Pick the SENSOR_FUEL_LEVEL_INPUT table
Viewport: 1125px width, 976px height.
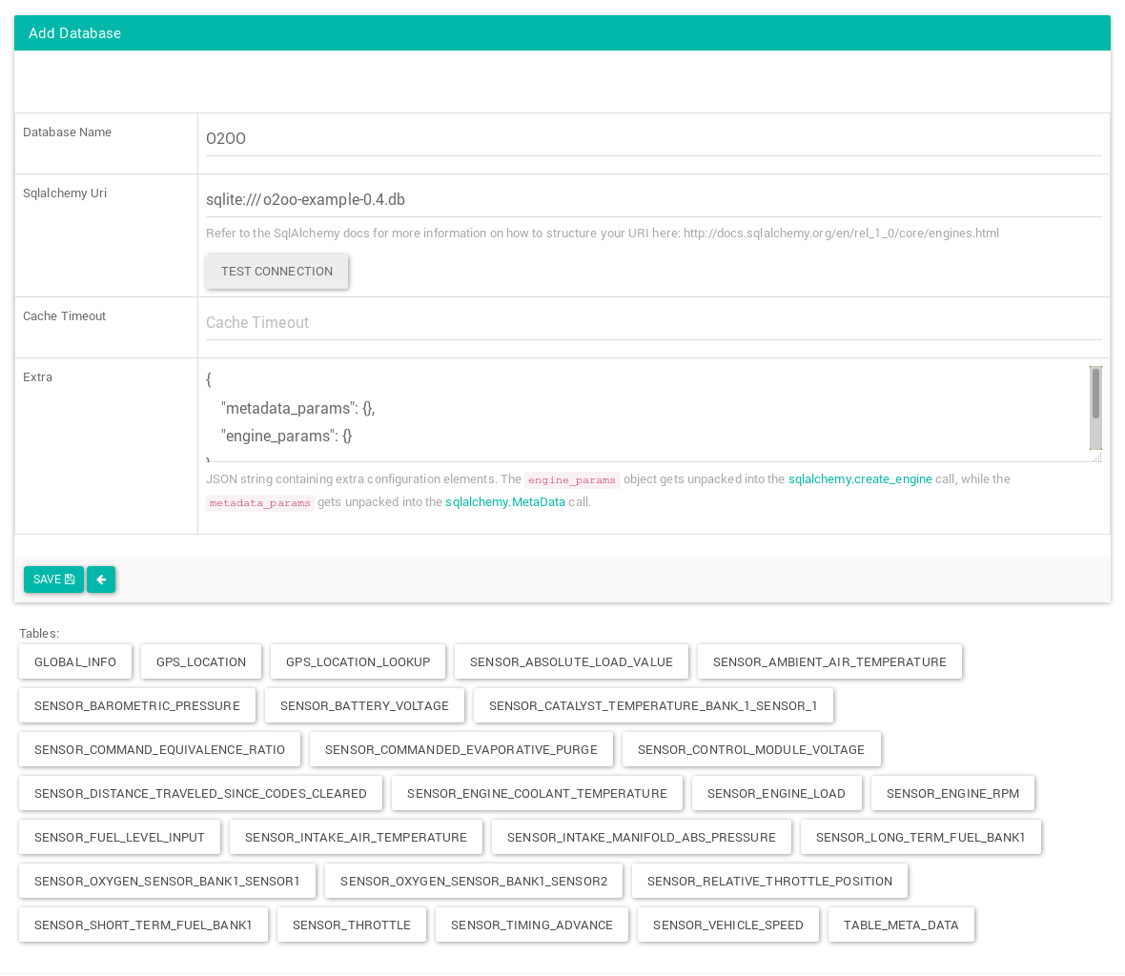tap(119, 838)
